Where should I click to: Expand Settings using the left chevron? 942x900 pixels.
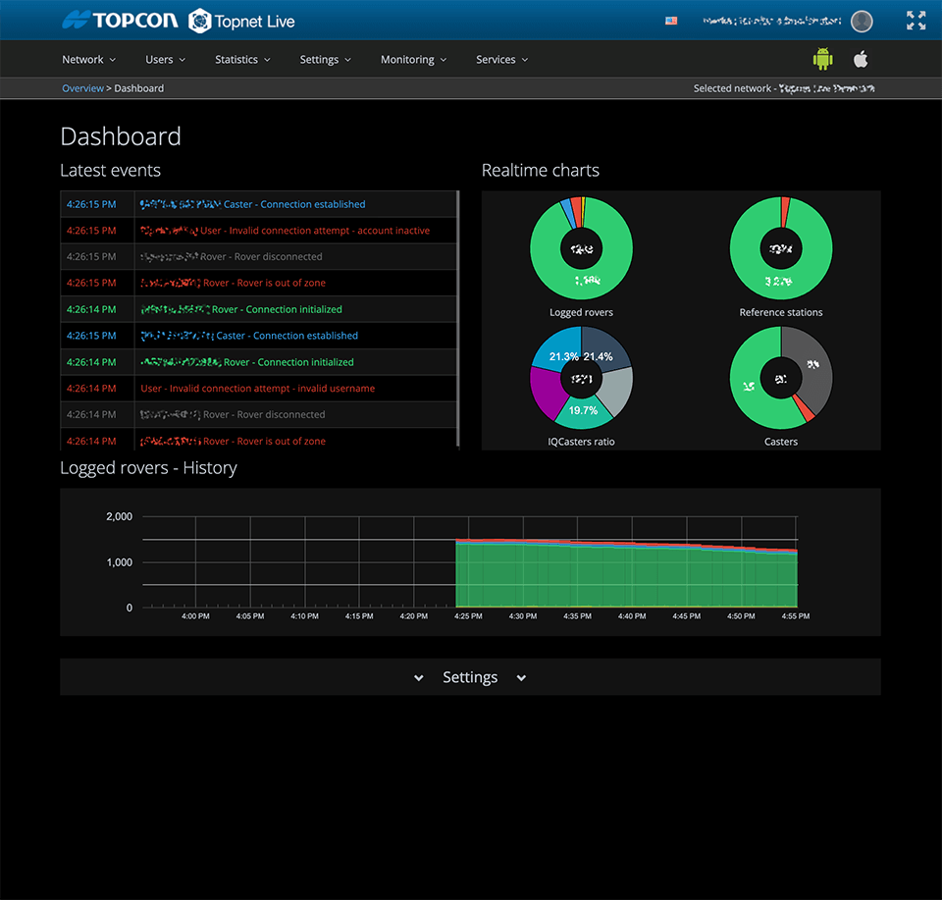pos(419,678)
